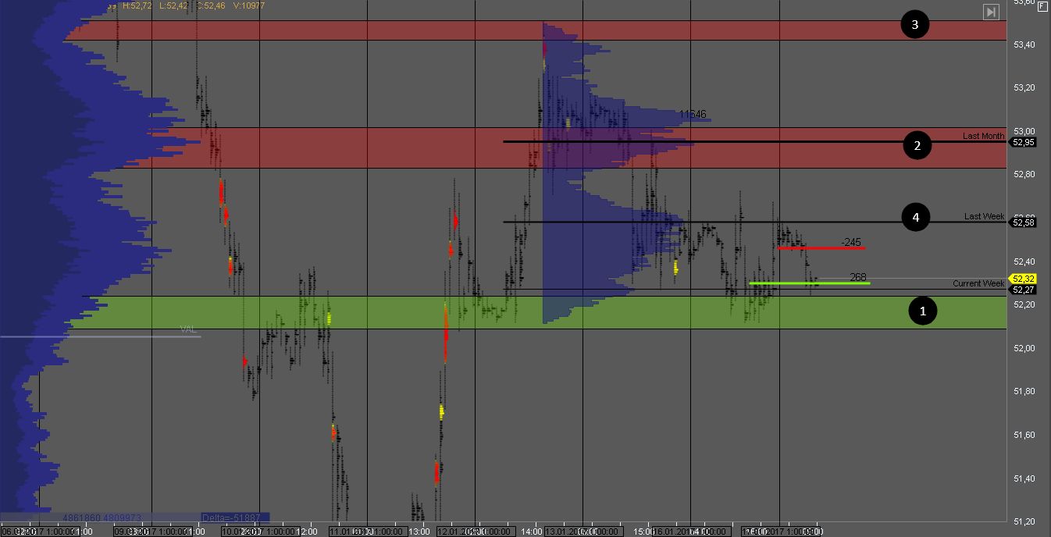Click the 11546 volume profile label
Image resolution: width=1051 pixels, height=537 pixels.
pos(693,115)
